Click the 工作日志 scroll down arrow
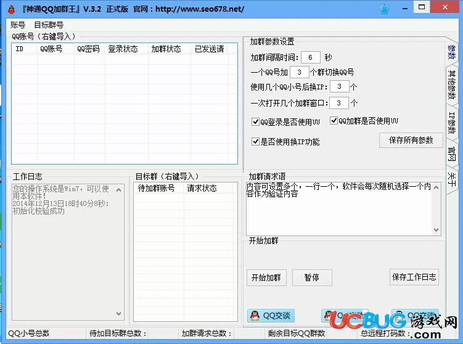 pyautogui.click(x=119, y=314)
